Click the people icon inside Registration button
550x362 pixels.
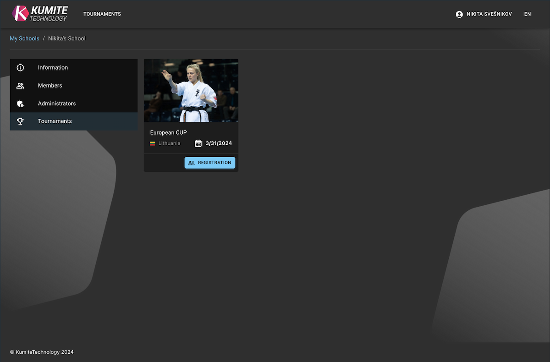click(192, 163)
